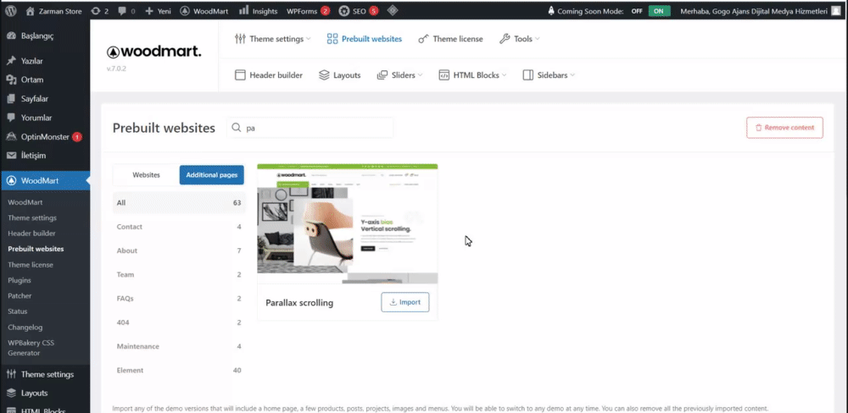Select WoodMart in the sidebar
The image size is (848, 413).
(45, 181)
